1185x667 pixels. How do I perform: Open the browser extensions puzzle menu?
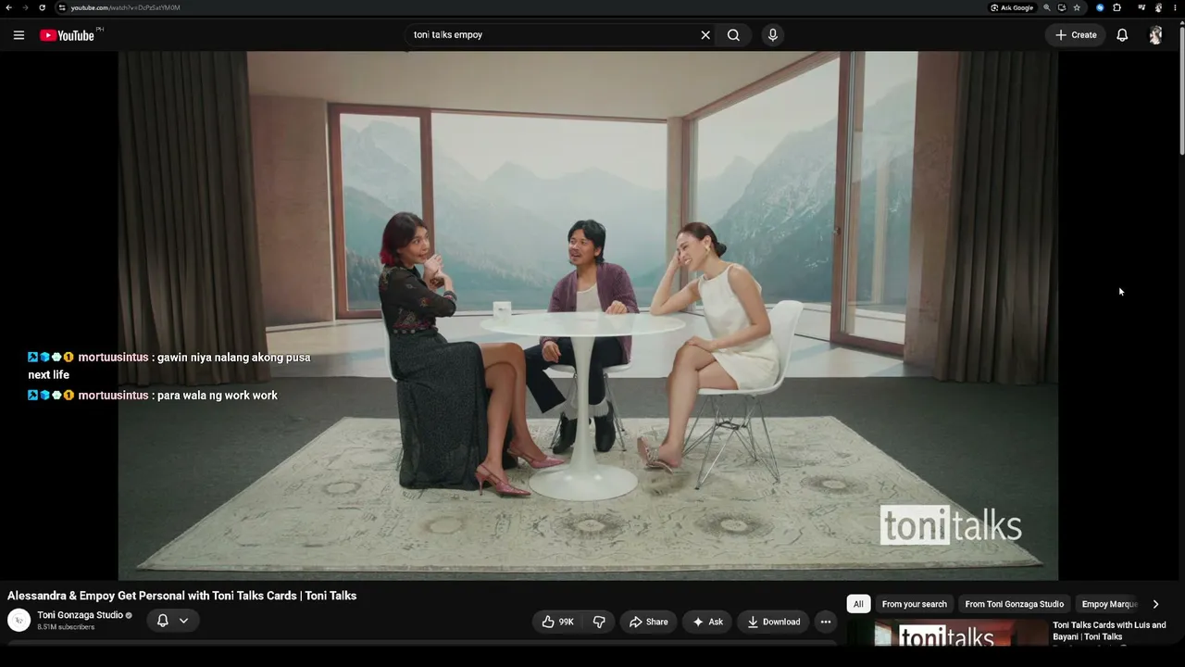click(1116, 7)
